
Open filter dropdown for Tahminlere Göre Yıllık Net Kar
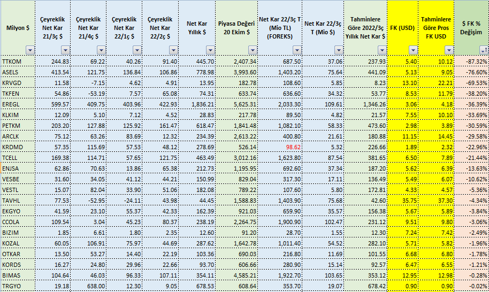tap(382, 50)
